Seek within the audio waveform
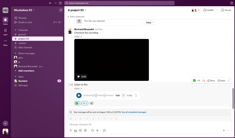Viewport: 235px width, 138px height. 99,95
